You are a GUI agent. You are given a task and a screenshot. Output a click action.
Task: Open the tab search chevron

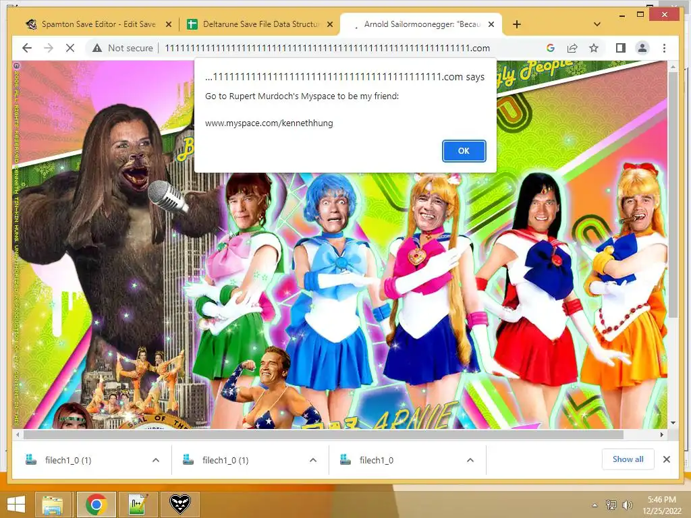[x=597, y=24]
